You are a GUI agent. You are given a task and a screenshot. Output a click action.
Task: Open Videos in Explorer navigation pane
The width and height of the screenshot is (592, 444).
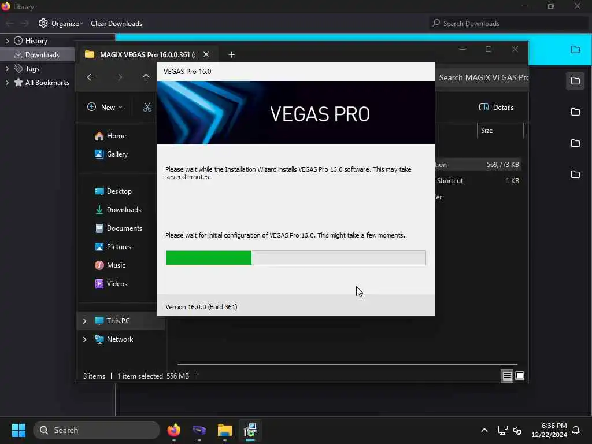[x=110, y=284]
